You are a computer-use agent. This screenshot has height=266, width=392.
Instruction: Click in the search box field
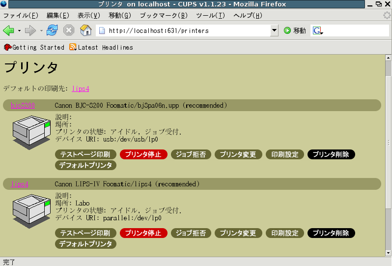(356, 30)
